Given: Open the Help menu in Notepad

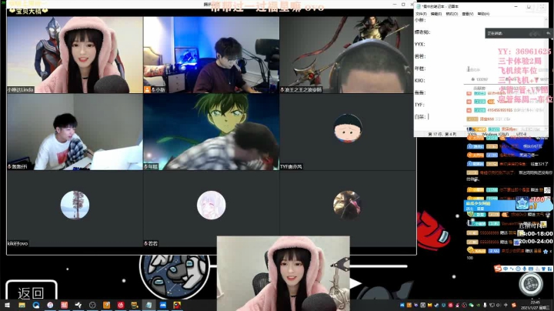Looking at the screenshot, I should [483, 14].
